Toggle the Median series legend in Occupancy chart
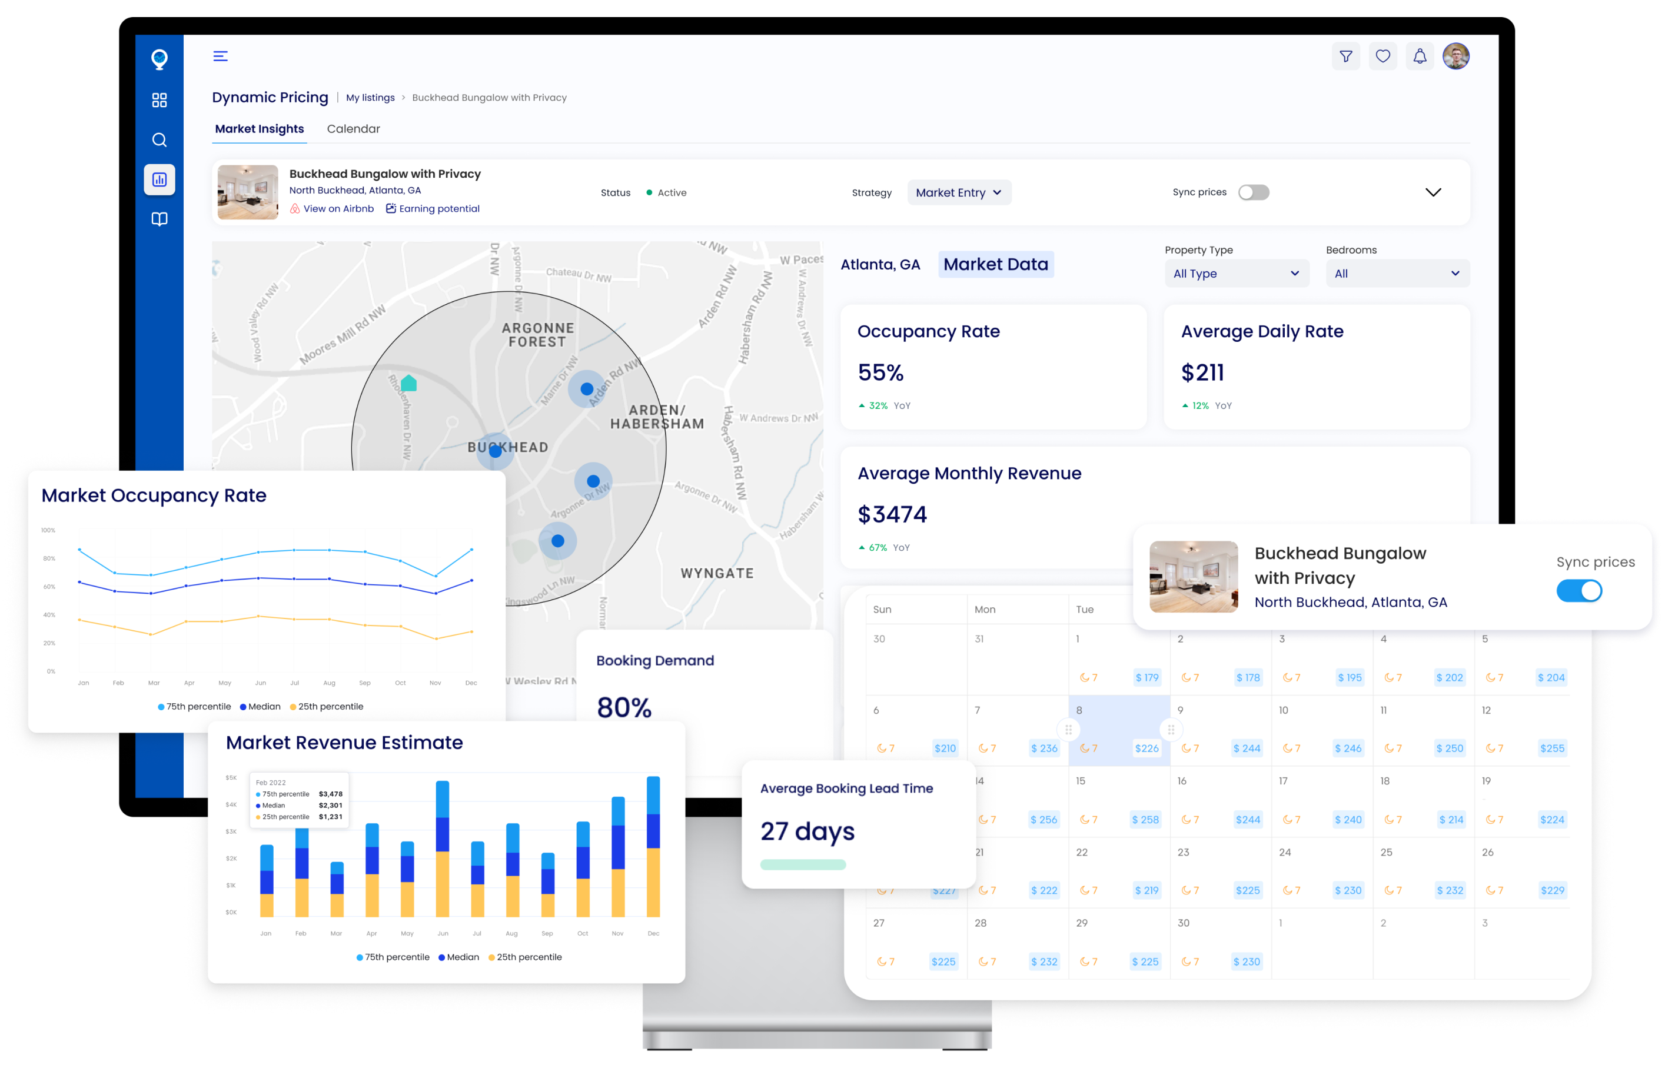1665x1068 pixels. pyautogui.click(x=260, y=707)
